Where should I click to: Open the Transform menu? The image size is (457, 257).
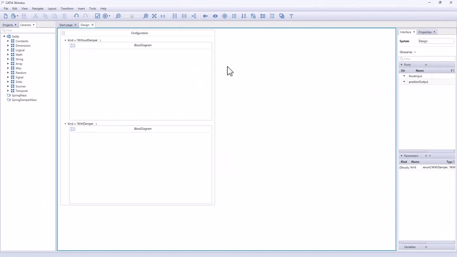tap(67, 9)
